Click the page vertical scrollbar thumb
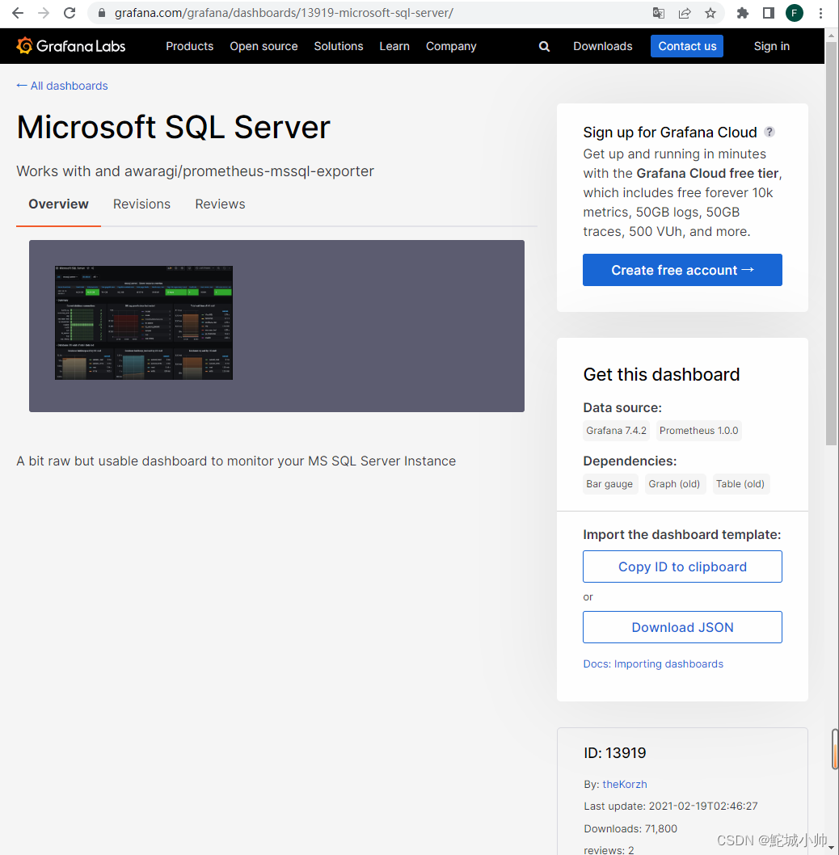Viewport: 839px width, 855px height. click(831, 242)
